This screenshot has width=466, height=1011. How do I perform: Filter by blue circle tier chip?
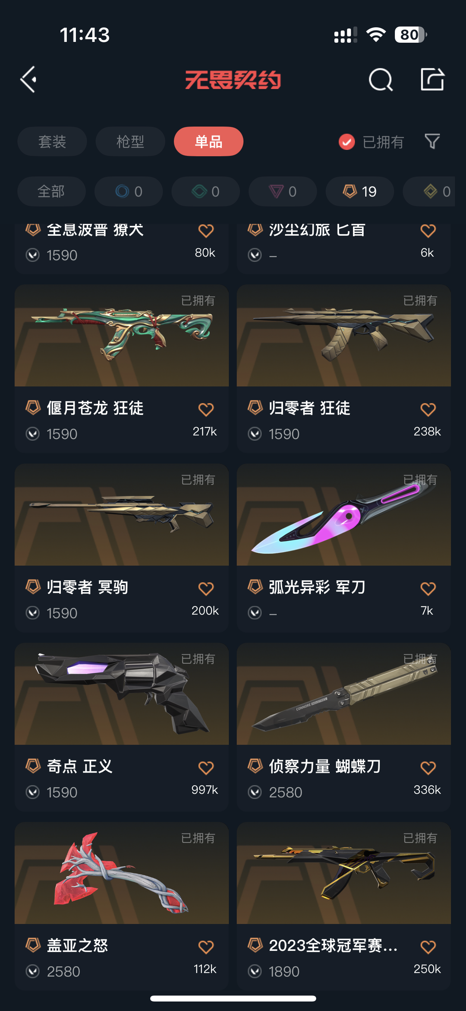click(129, 191)
